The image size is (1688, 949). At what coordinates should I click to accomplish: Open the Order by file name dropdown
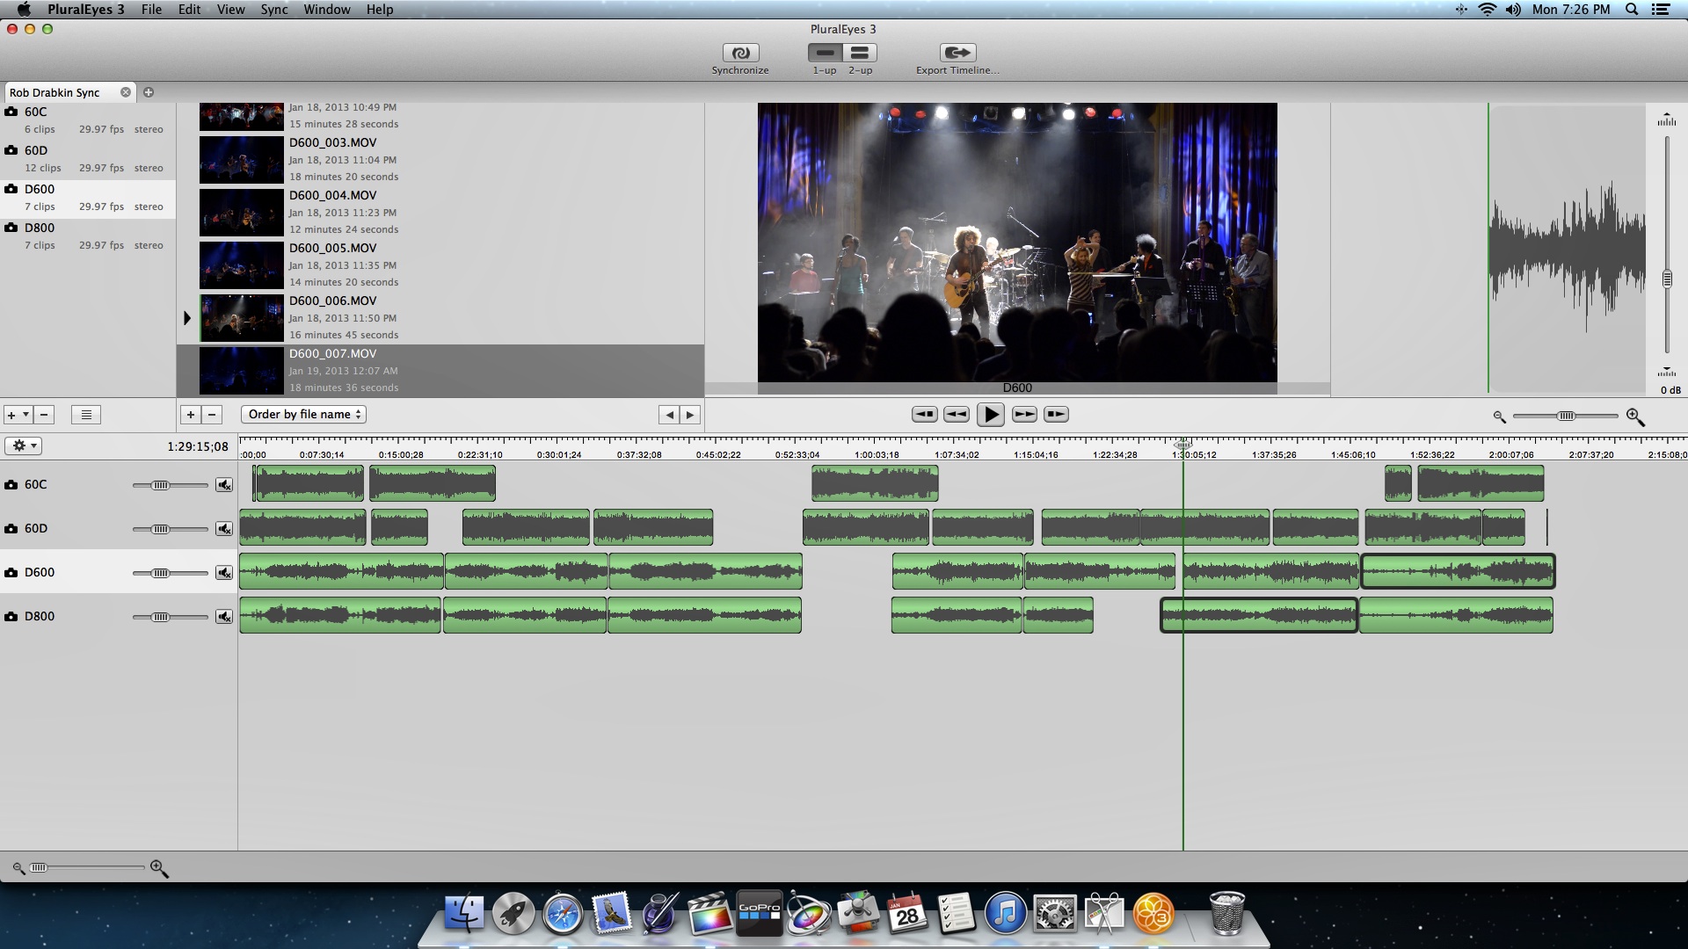pyautogui.click(x=303, y=415)
